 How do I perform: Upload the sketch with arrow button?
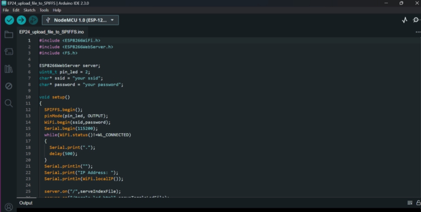tap(21, 20)
